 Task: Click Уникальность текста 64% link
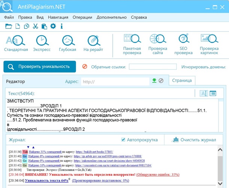tap(47, 180)
